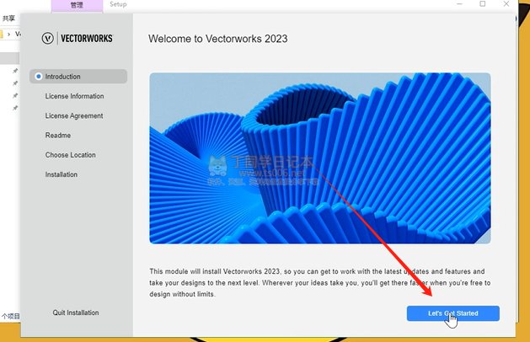Open the License Information step
The width and height of the screenshot is (530, 342).
(x=74, y=96)
